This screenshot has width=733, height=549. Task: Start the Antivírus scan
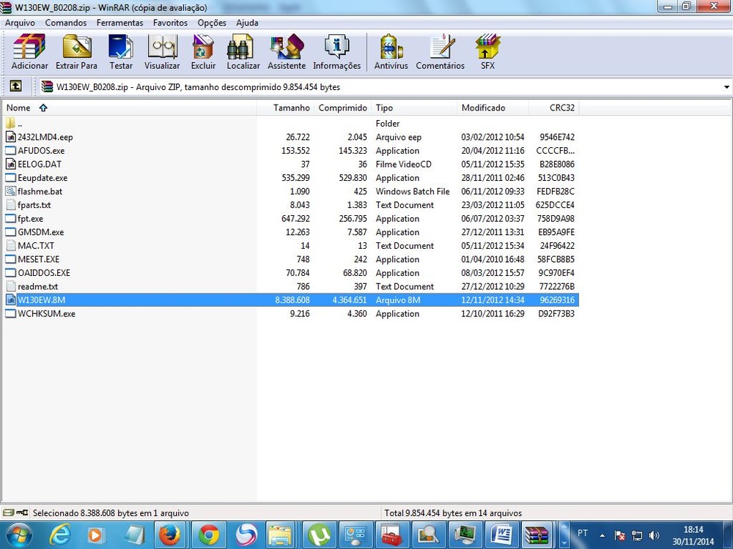pyautogui.click(x=391, y=52)
